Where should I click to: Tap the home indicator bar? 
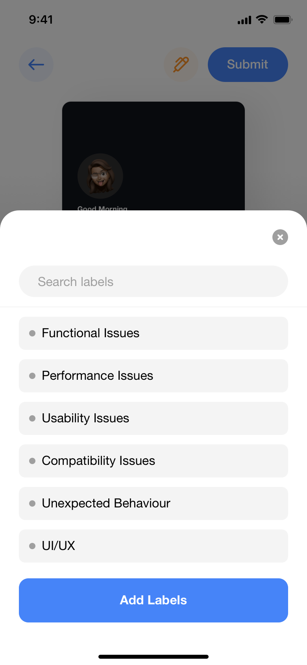coord(153,657)
